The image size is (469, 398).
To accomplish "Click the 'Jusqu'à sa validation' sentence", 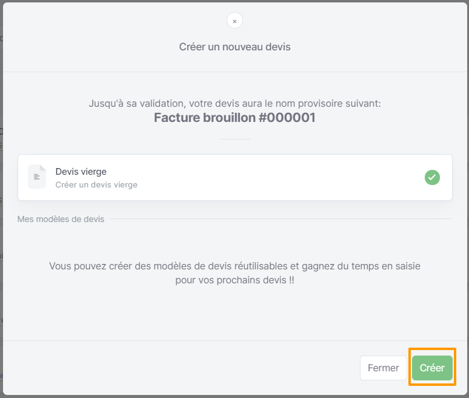I will (x=234, y=104).
